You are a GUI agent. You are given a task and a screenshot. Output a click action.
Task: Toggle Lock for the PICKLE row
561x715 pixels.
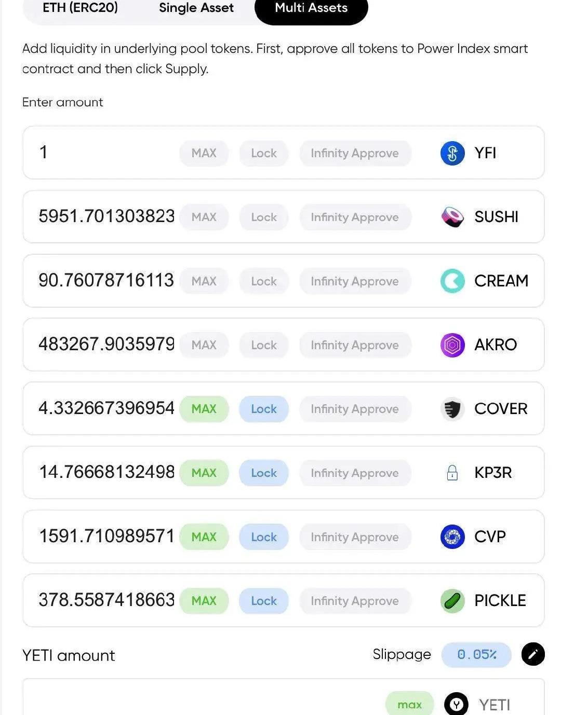(x=263, y=601)
